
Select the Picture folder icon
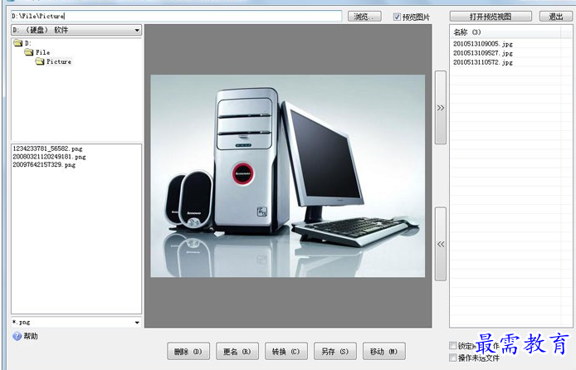(39, 61)
